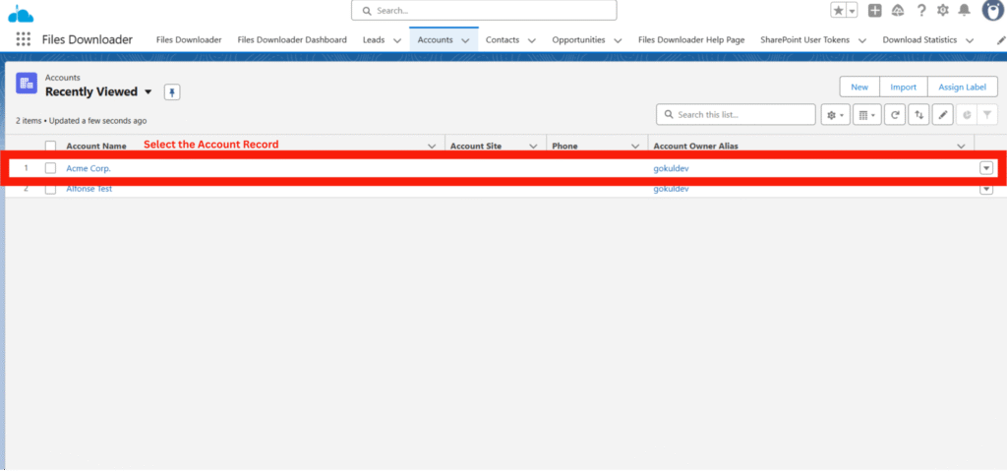This screenshot has width=1007, height=472.
Task: Open the Acme Corp. row actions menu
Action: pos(986,168)
